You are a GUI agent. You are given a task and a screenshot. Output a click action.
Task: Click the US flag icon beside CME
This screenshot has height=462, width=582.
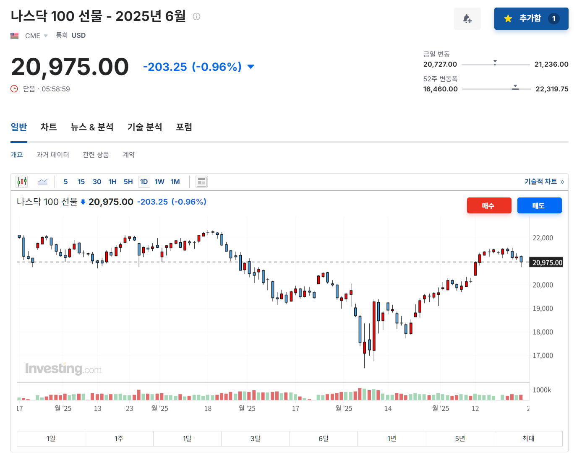[15, 35]
